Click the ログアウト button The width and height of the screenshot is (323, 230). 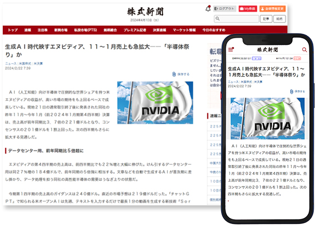[x=224, y=9]
